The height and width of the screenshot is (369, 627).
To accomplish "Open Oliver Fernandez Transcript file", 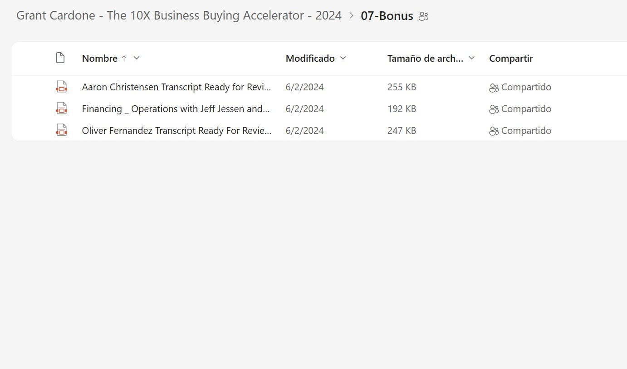I will (x=176, y=131).
